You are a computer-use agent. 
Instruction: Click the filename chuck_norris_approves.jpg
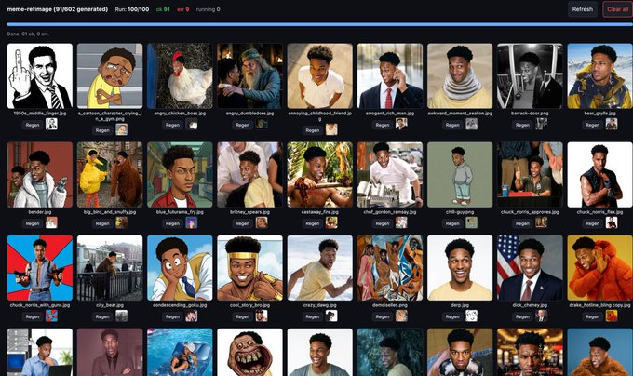(x=530, y=212)
